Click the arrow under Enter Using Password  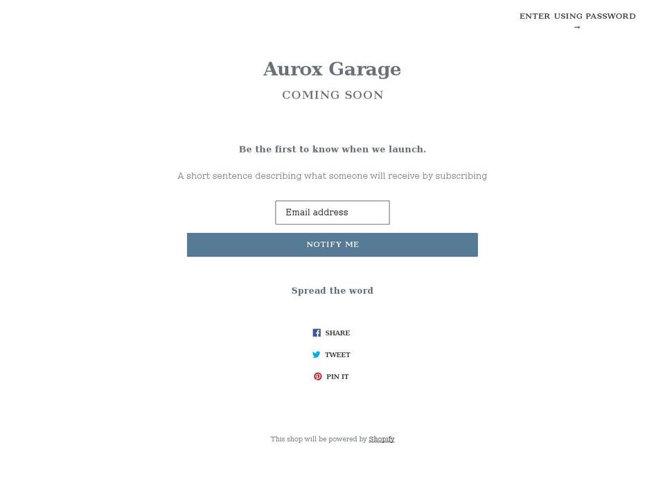pyautogui.click(x=577, y=27)
